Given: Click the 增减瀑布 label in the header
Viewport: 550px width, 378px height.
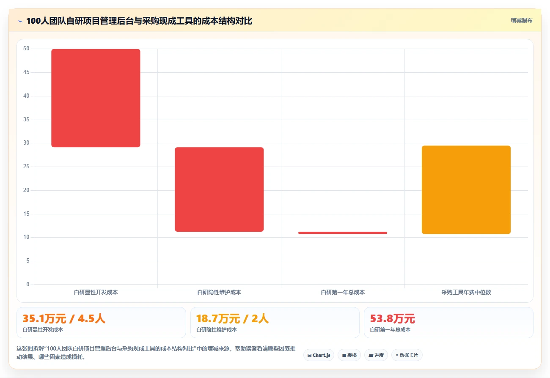Looking at the screenshot, I should (x=521, y=20).
